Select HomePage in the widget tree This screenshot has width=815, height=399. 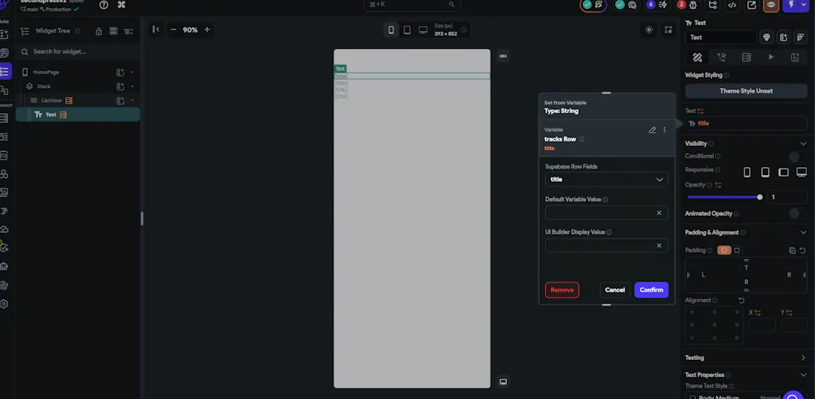point(46,72)
